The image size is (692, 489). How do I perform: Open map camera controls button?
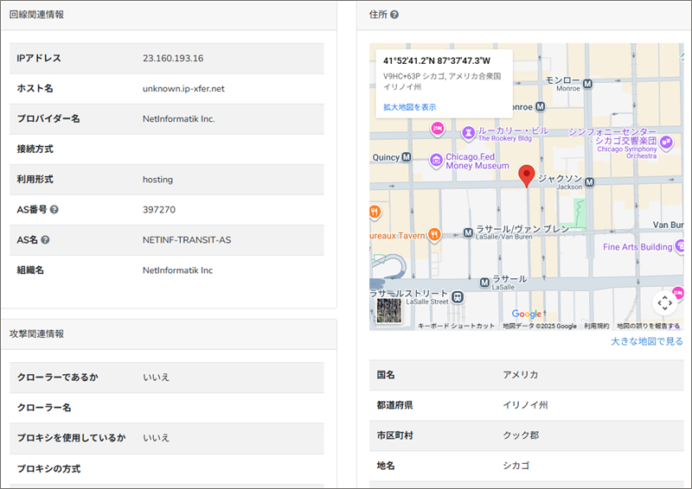coord(664,302)
